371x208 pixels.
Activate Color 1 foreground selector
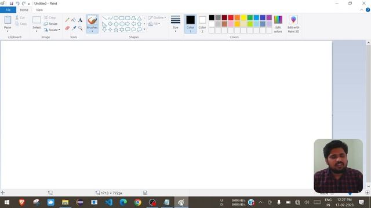coord(191,24)
